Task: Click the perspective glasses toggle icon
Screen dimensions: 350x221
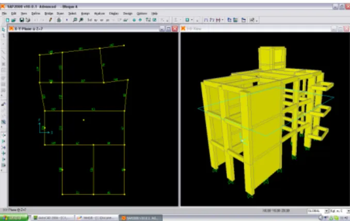Action: click(x=125, y=20)
